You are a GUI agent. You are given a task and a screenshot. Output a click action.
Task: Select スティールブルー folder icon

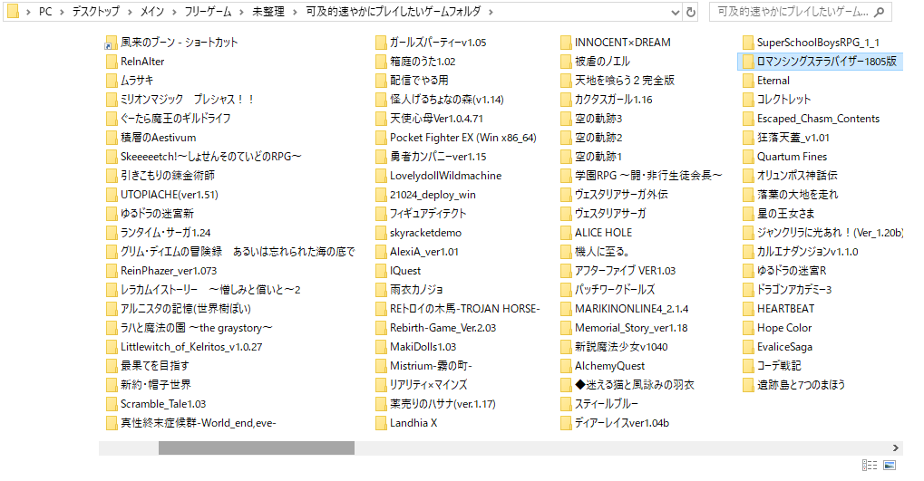566,404
